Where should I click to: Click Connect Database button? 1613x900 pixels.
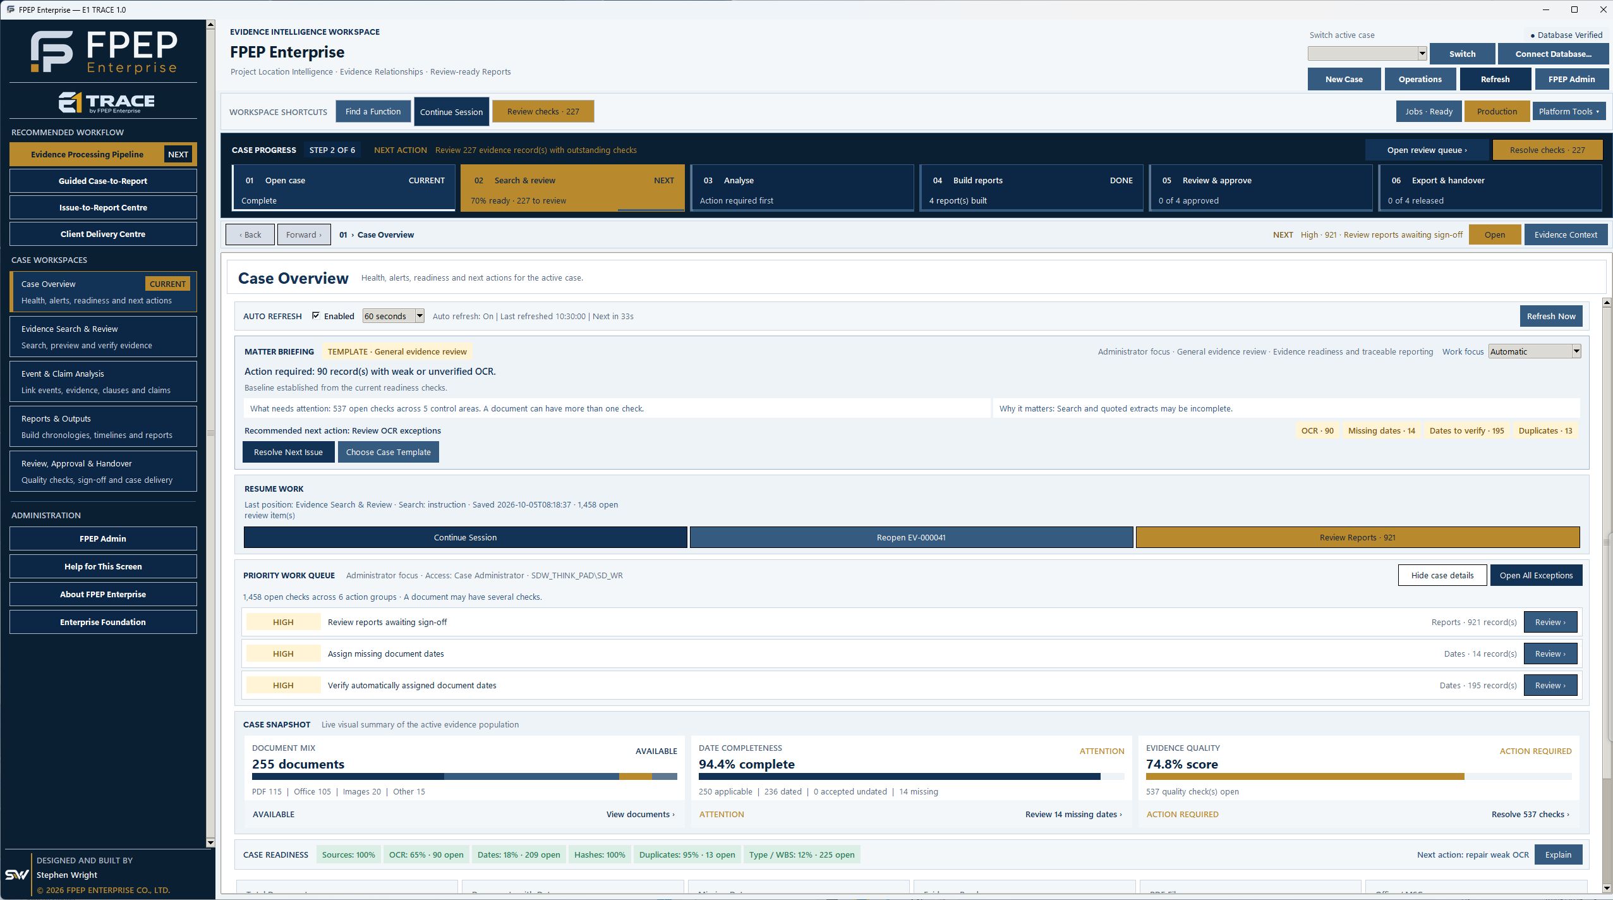click(1553, 54)
